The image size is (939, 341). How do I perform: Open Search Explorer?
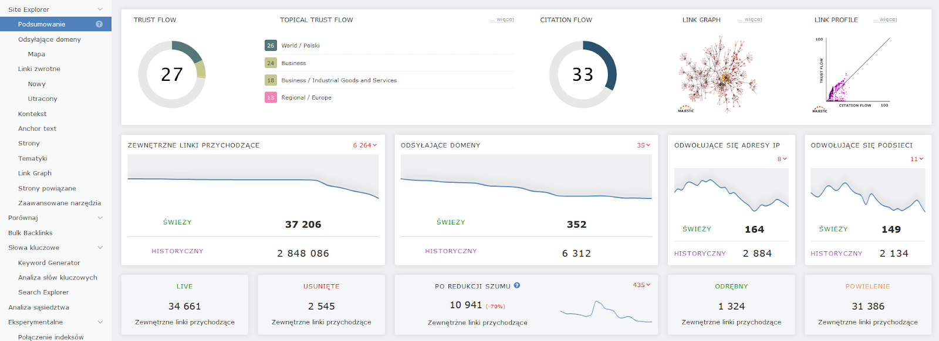point(43,292)
